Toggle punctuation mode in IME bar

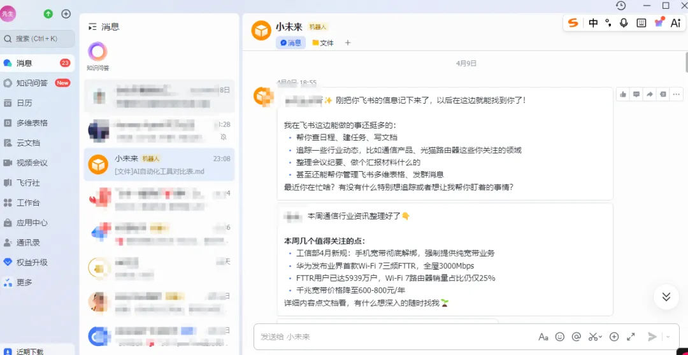[x=608, y=24]
